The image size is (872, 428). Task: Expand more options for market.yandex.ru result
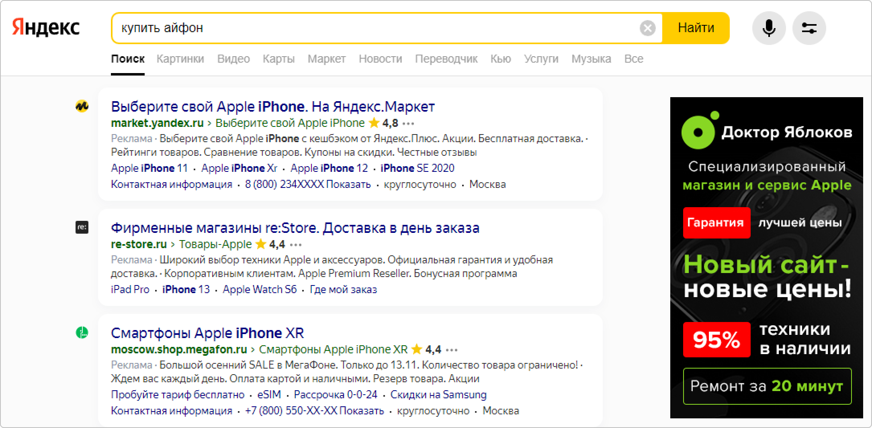click(x=408, y=123)
